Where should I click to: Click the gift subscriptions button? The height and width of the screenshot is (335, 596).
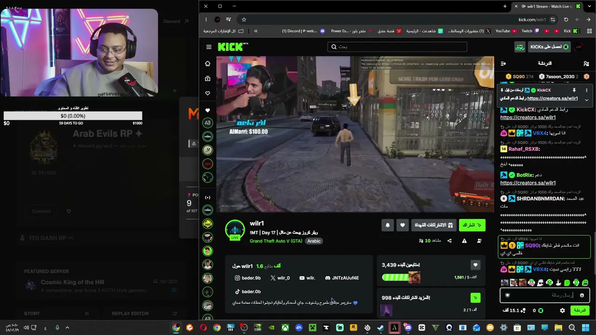(x=434, y=225)
